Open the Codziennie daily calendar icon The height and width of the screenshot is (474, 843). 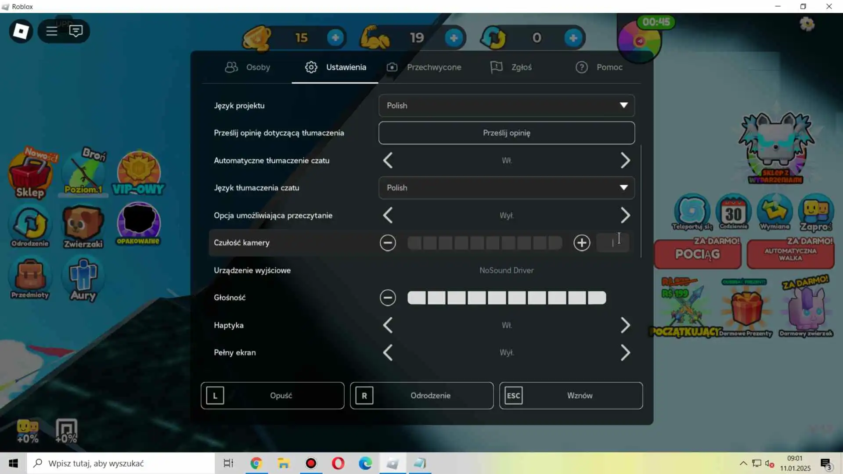733,212
